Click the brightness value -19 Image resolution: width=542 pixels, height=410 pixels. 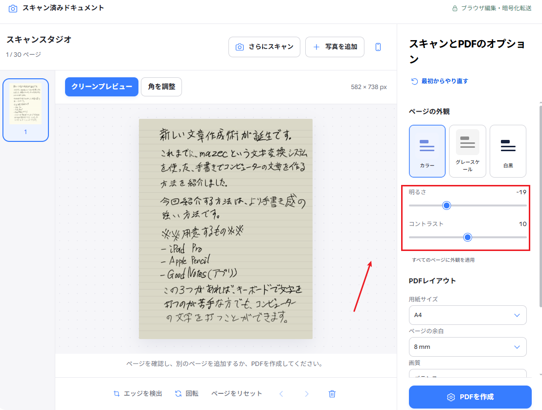coord(521,192)
